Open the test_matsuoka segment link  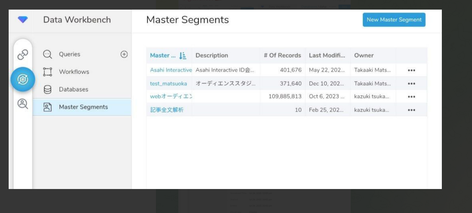(168, 84)
